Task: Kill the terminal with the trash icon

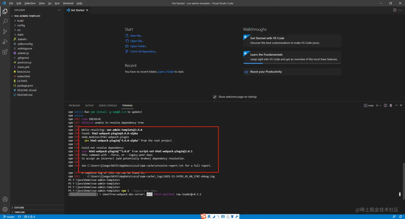Action: (391, 105)
